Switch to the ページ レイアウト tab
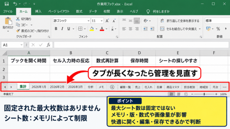Viewport: 230px width, 129px height. pyautogui.click(x=59, y=11)
